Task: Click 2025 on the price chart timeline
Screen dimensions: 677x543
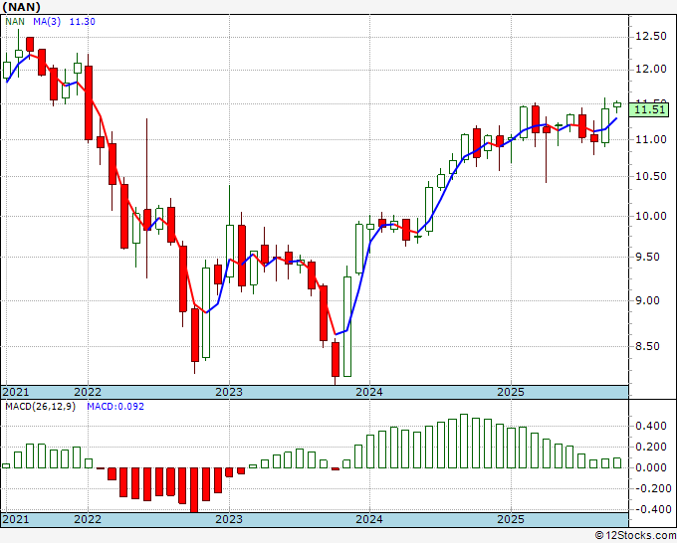Action: pyautogui.click(x=511, y=392)
